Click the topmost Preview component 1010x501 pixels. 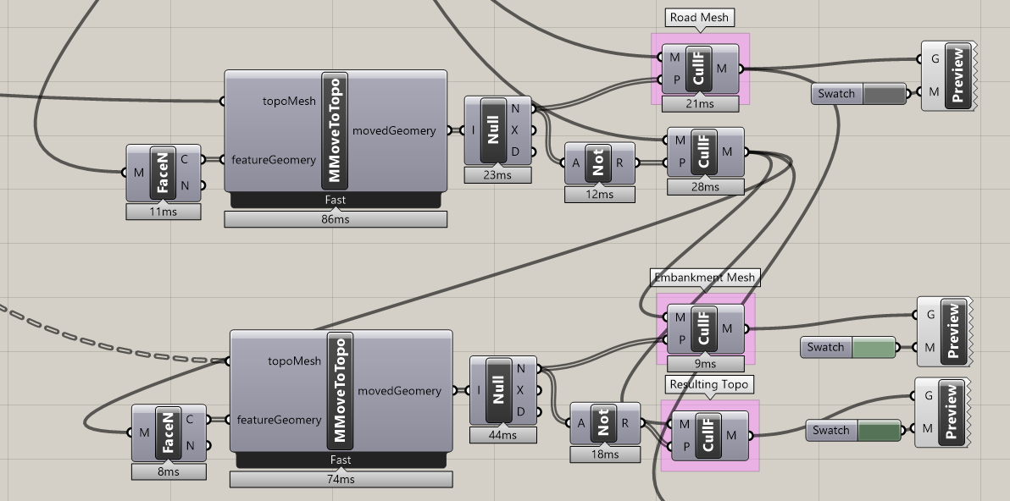coord(949,76)
